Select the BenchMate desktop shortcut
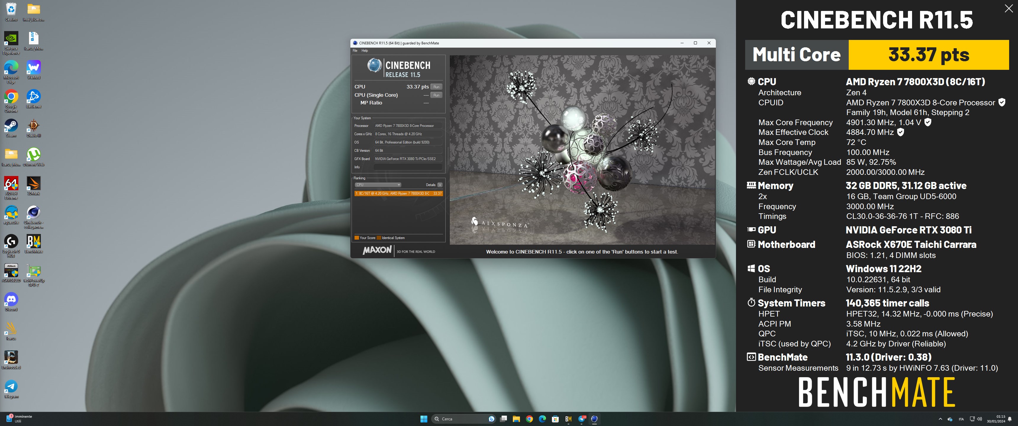 coord(34,244)
